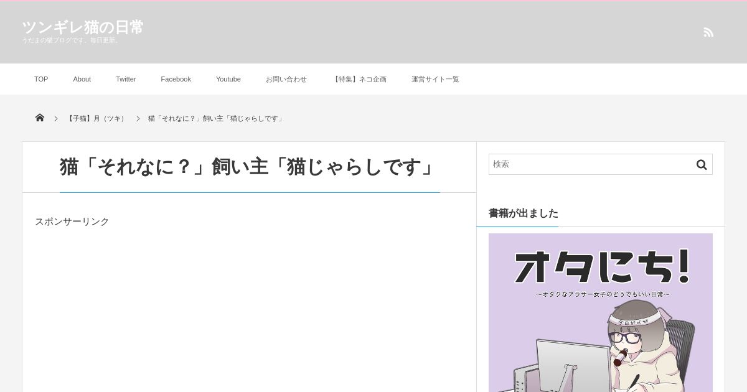Click the site title ツンギレ猫の日常
Image resolution: width=747 pixels, height=392 pixels.
pyautogui.click(x=83, y=27)
